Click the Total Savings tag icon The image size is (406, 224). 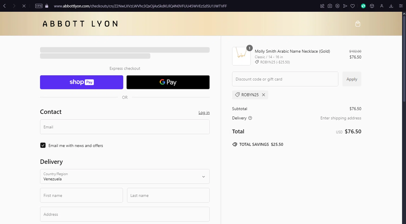pos(235,144)
